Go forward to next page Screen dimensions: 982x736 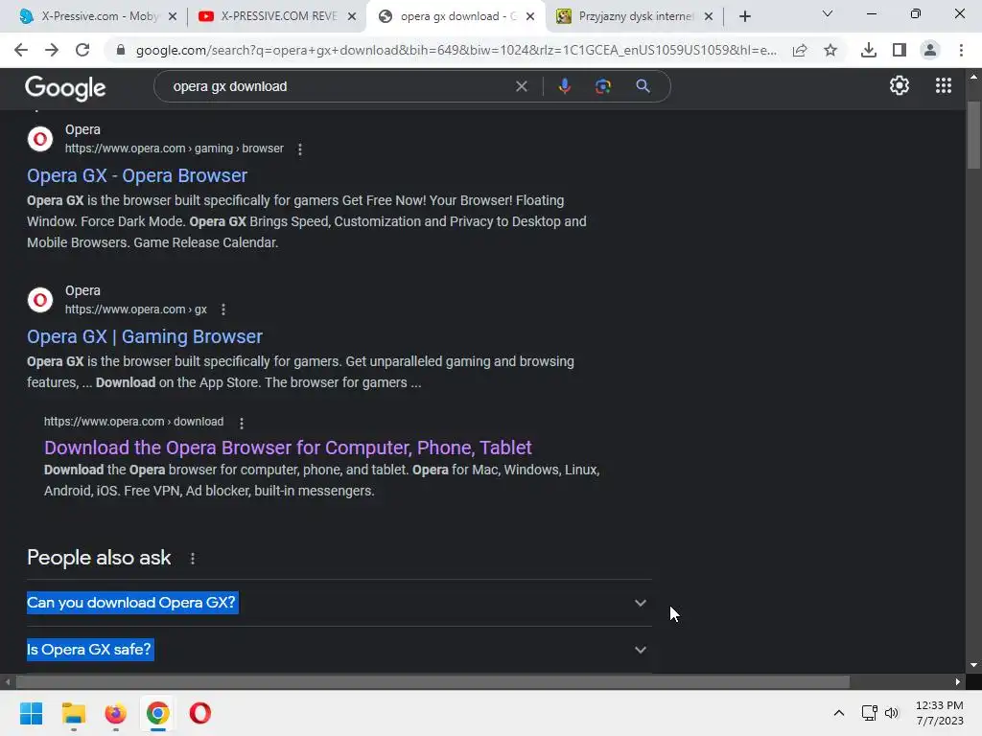[x=52, y=50]
